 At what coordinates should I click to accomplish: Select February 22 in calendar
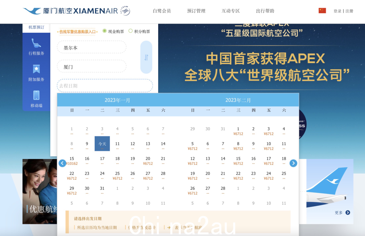tap(238, 176)
